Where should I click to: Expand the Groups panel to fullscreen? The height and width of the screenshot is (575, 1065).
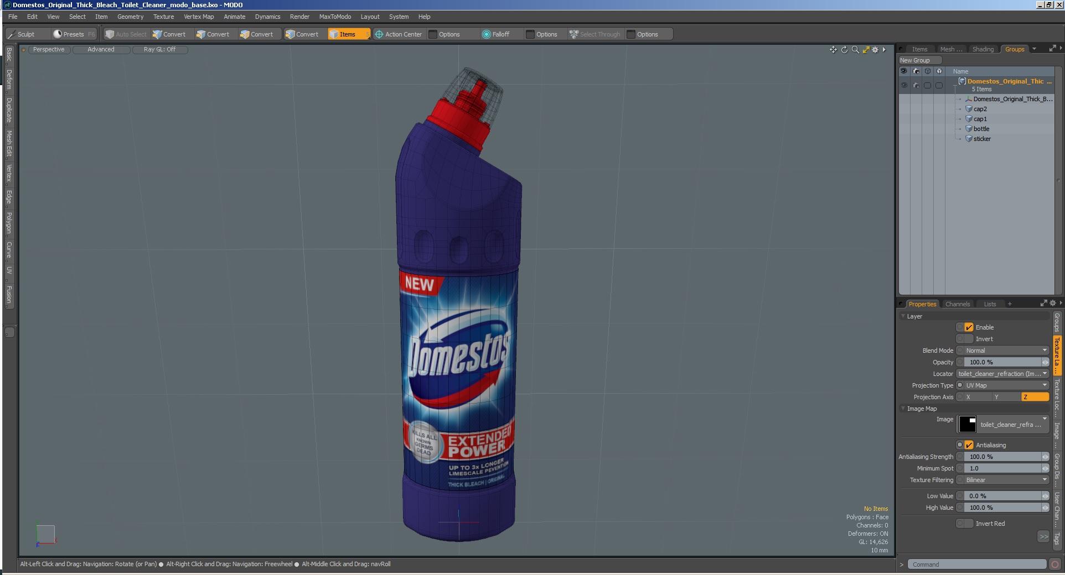[1052, 49]
